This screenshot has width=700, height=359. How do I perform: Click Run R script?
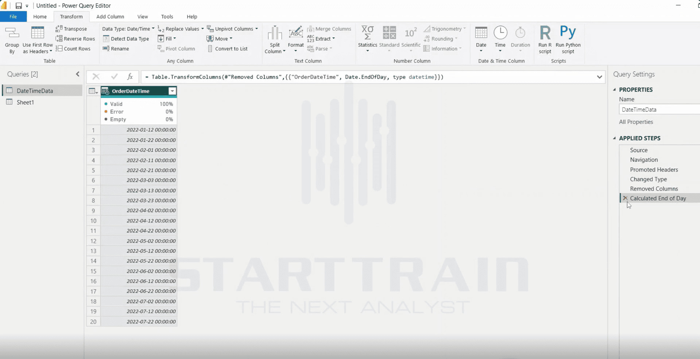pyautogui.click(x=545, y=40)
